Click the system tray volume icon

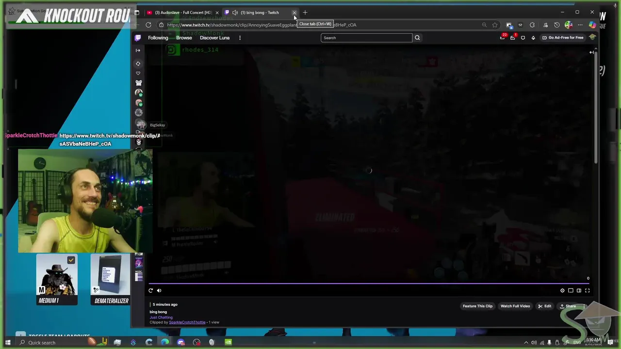(534, 343)
